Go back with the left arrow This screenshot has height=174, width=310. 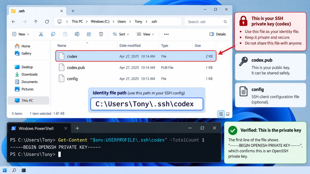click(14, 22)
